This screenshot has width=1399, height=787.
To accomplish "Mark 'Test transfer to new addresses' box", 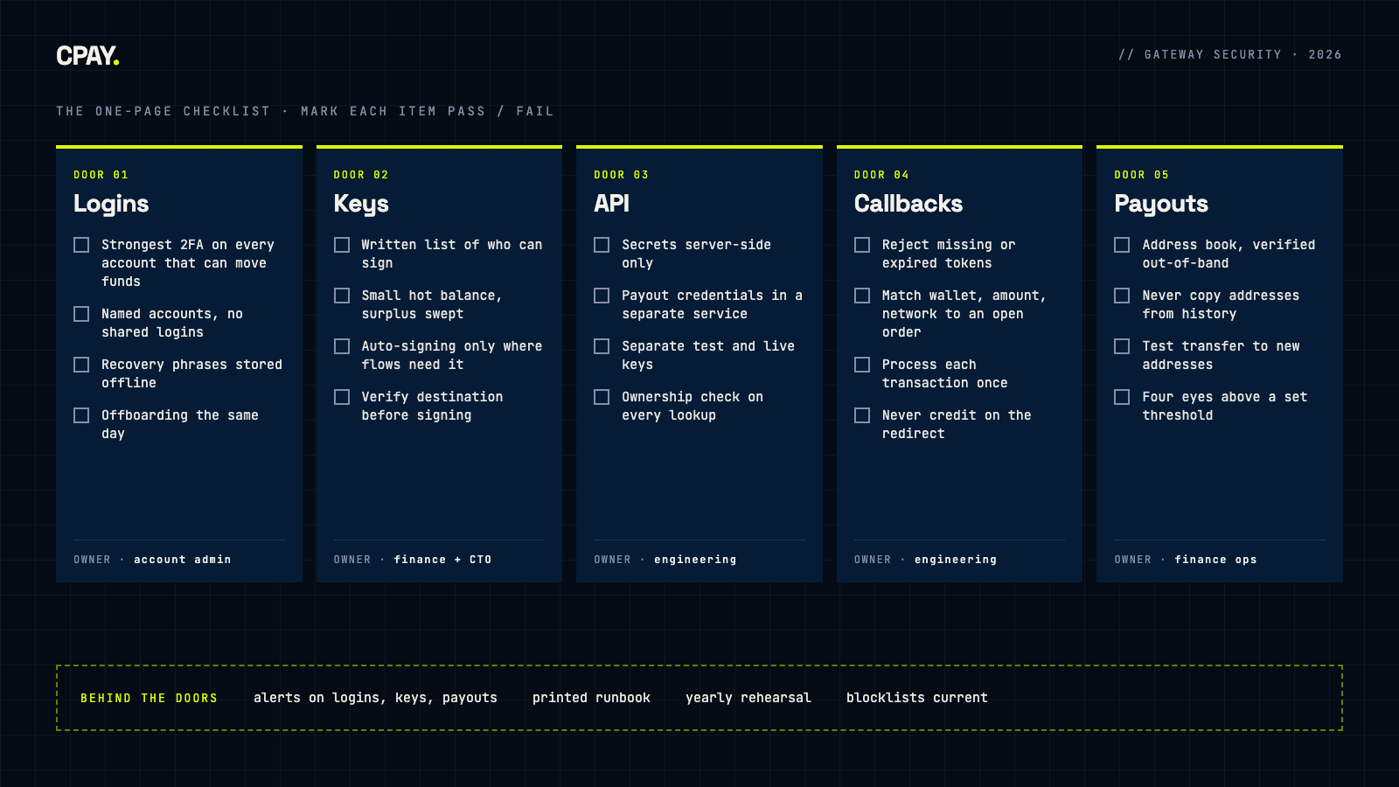I will point(1122,346).
